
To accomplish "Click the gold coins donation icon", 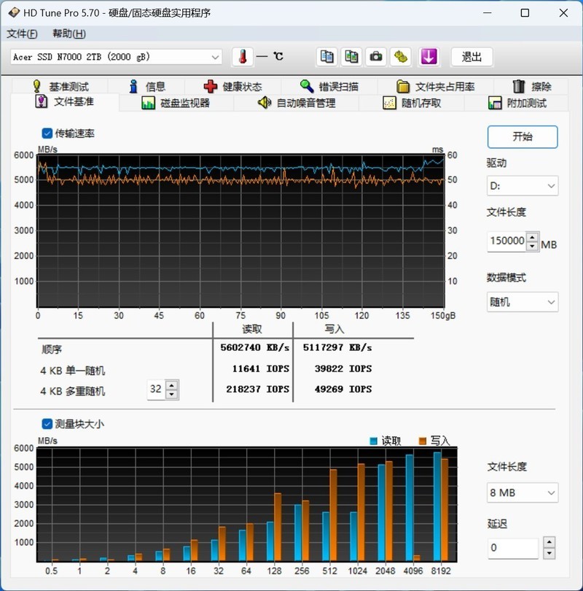I will pos(400,57).
